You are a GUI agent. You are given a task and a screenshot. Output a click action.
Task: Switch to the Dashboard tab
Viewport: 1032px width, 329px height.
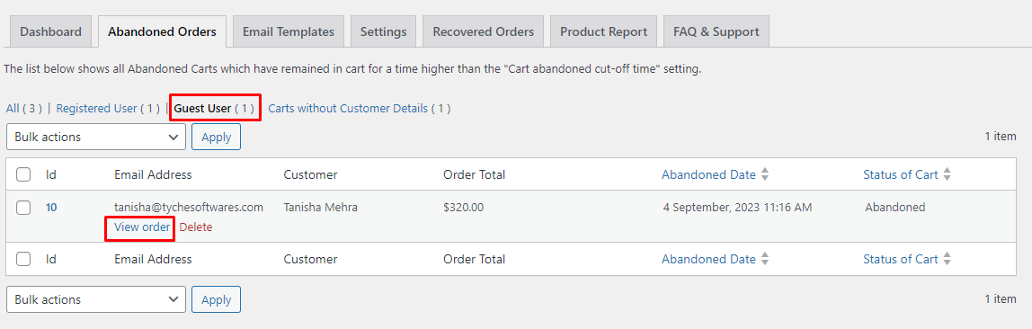click(x=50, y=31)
